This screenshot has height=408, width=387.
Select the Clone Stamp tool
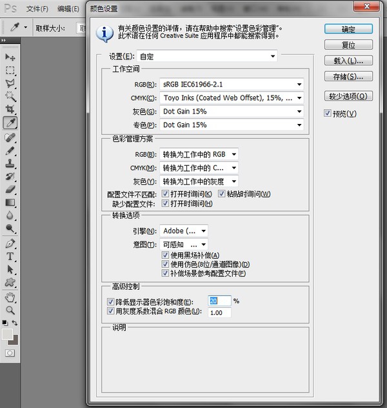click(10, 163)
